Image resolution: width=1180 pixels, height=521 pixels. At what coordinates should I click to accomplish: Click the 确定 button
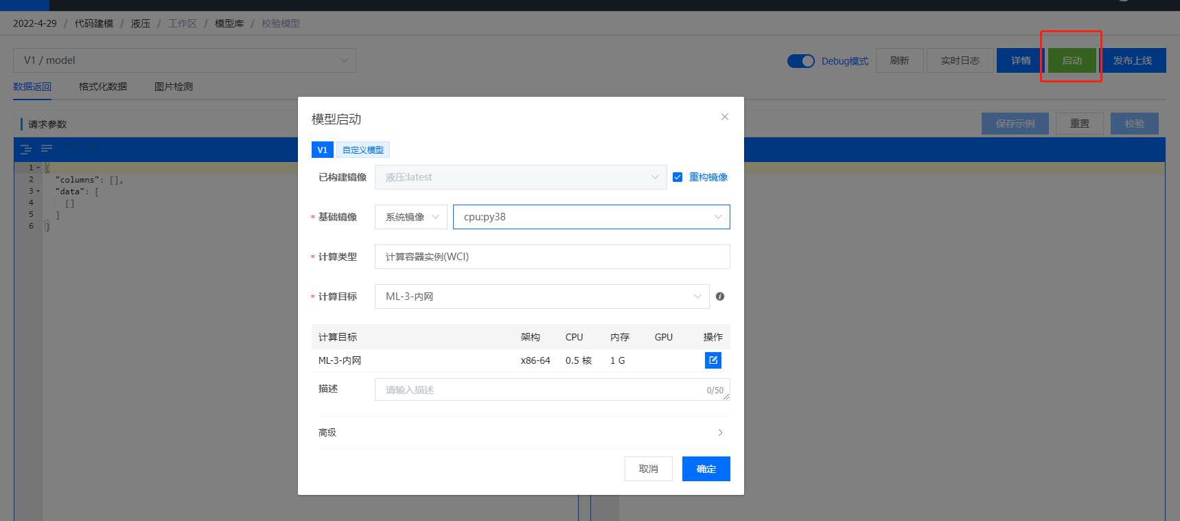[706, 469]
